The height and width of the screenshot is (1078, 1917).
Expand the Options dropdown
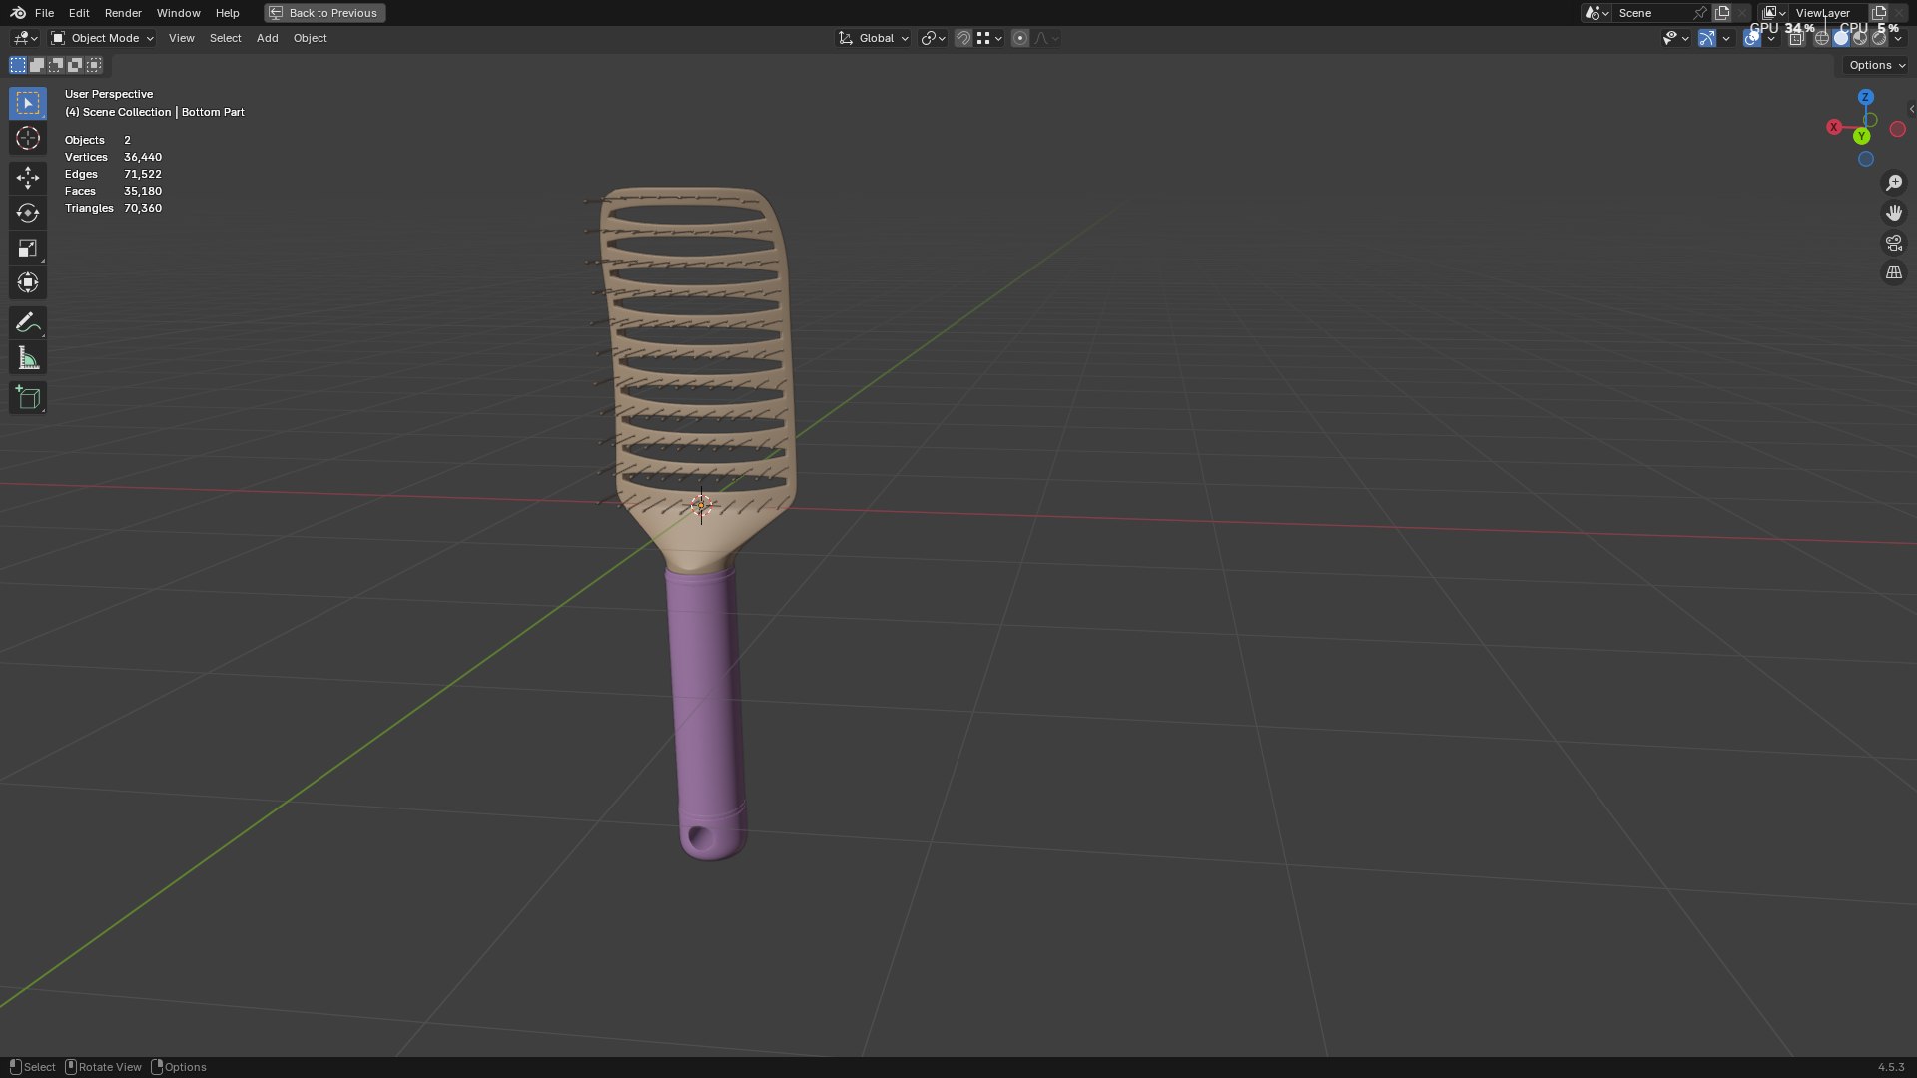point(1877,65)
